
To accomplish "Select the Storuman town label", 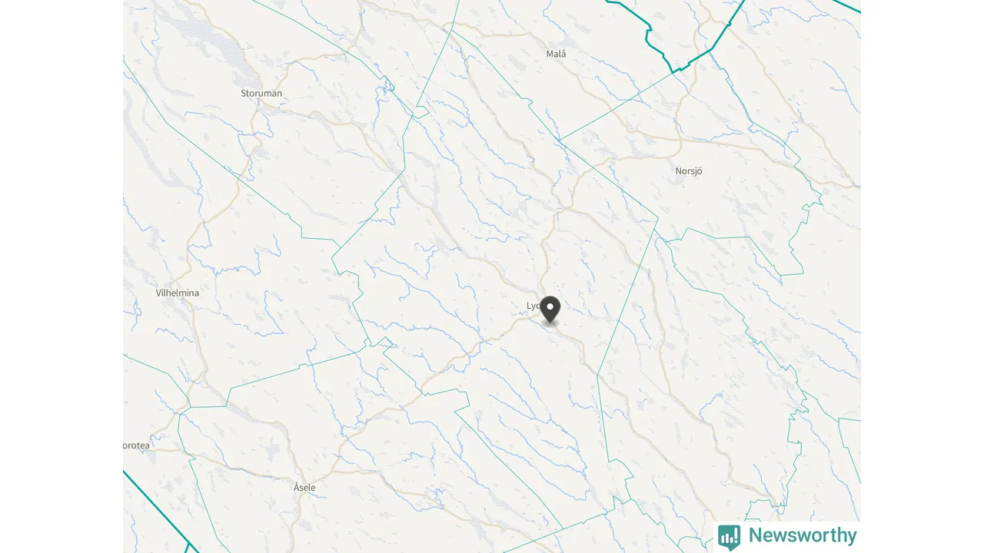I will click(261, 93).
